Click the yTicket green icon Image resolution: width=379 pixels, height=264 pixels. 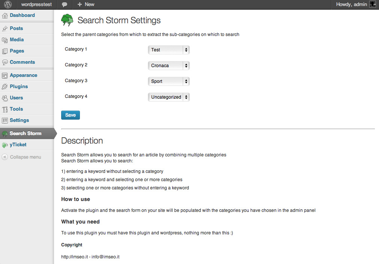pos(5,145)
